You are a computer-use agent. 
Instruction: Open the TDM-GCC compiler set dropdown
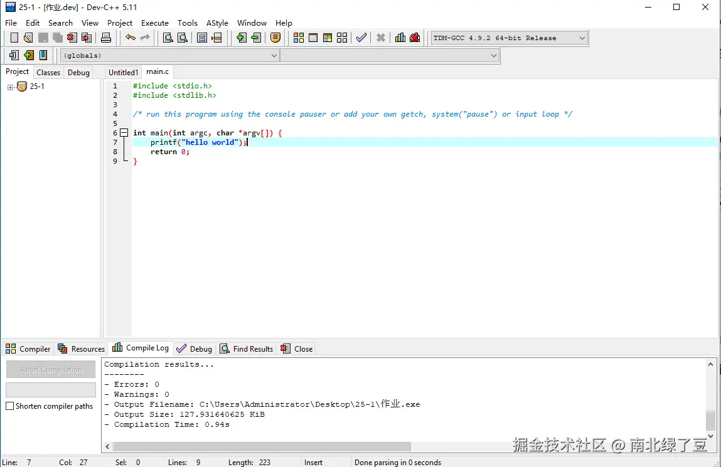(509, 38)
